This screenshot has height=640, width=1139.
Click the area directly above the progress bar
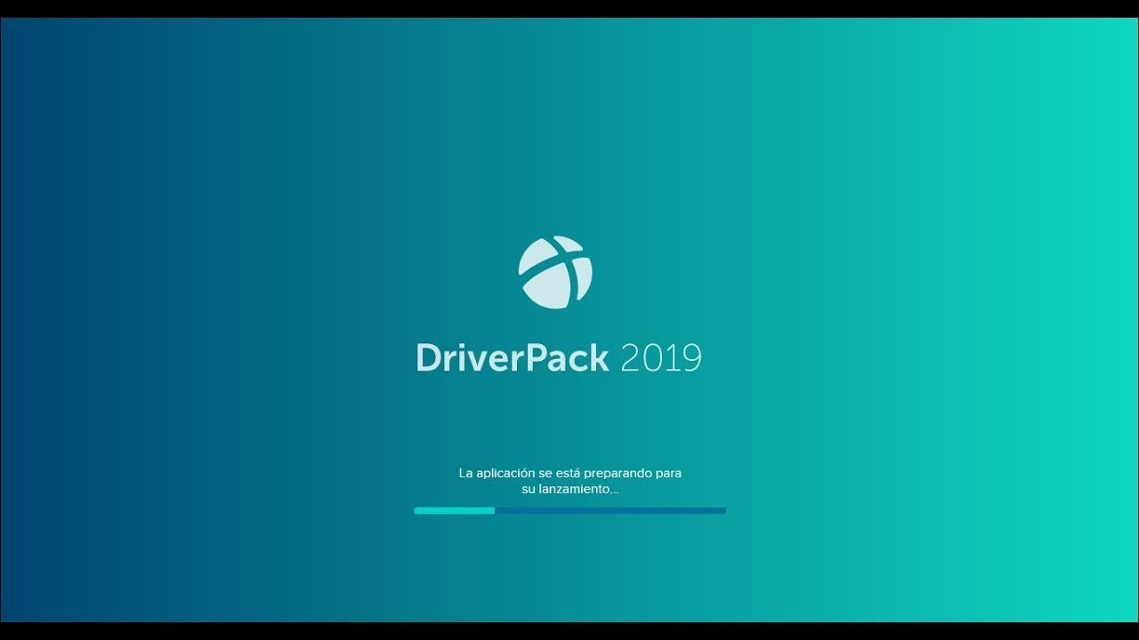tap(569, 500)
